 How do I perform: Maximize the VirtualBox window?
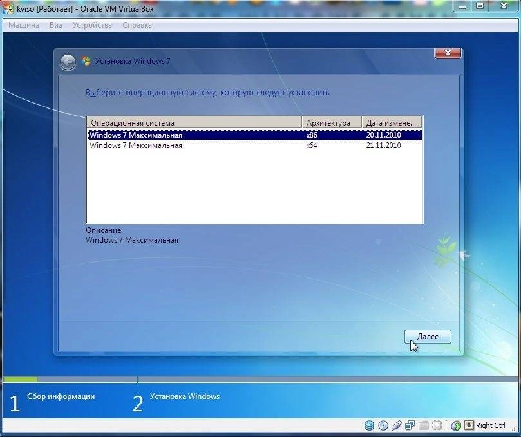tap(480, 6)
